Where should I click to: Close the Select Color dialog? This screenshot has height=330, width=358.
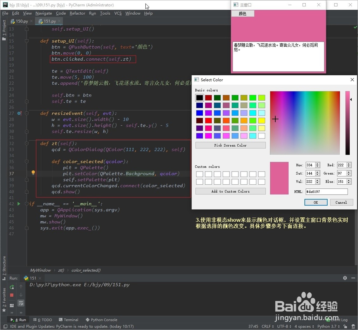pyautogui.click(x=352, y=80)
